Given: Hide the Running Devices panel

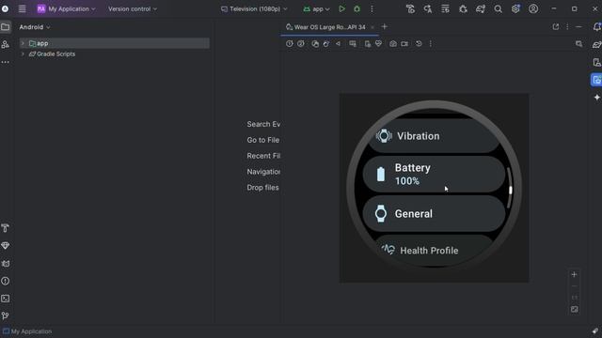Looking at the screenshot, I should pos(579,27).
